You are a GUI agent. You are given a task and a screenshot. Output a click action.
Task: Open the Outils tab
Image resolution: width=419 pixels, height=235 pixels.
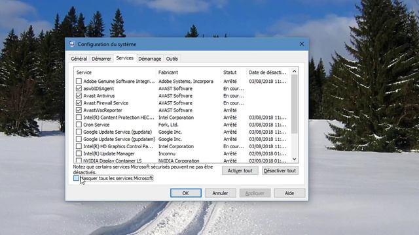[x=172, y=59]
